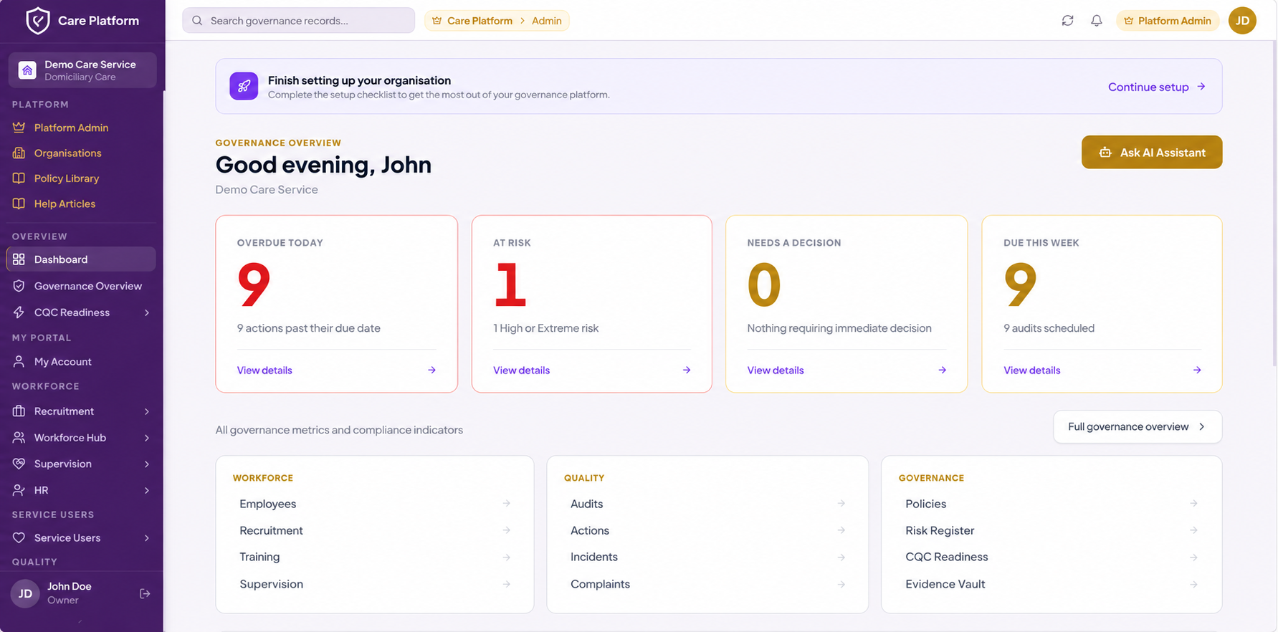Click the arrow next to Employees

tap(506, 503)
